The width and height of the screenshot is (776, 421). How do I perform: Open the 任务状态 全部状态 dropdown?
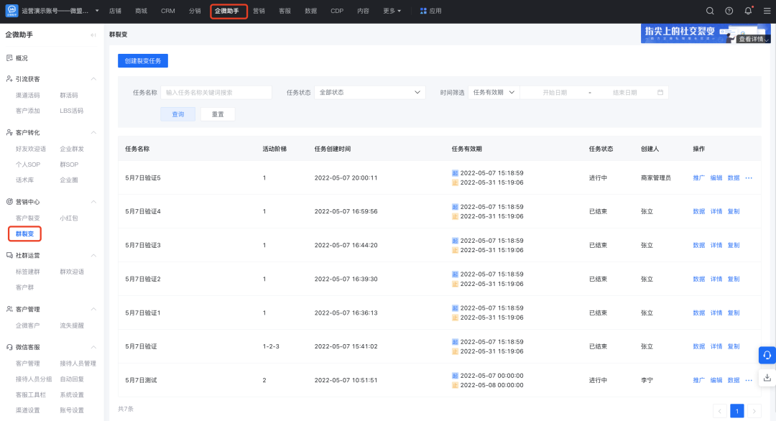tap(369, 93)
